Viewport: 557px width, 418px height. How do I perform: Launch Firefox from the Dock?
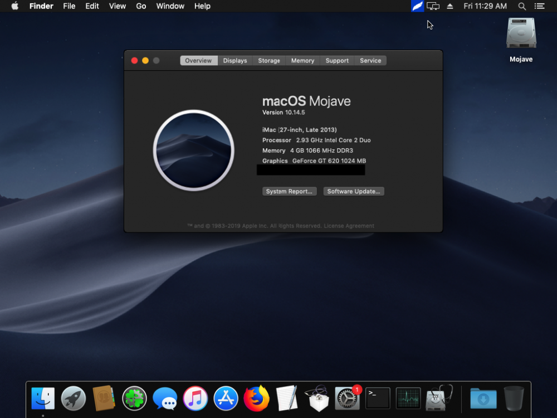click(256, 398)
